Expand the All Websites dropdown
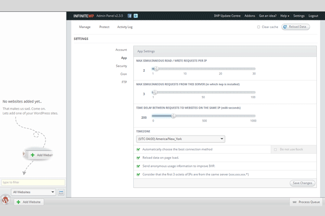This screenshot has height=216, width=325. pyautogui.click(x=34, y=192)
